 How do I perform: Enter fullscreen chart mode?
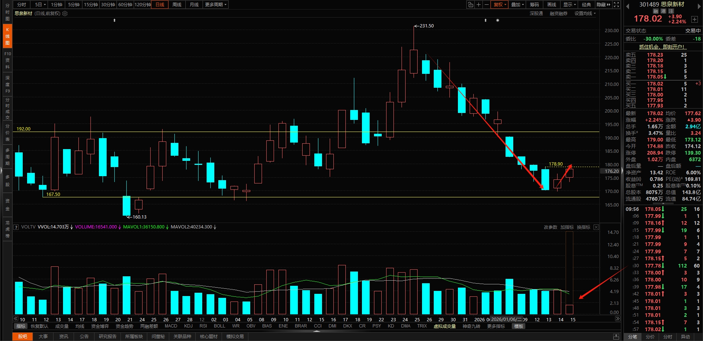[617, 4]
